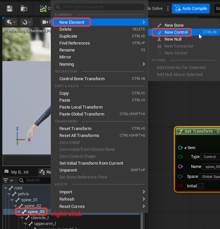
Task: Click Mirror in the context menu
Action: click(x=99, y=57)
